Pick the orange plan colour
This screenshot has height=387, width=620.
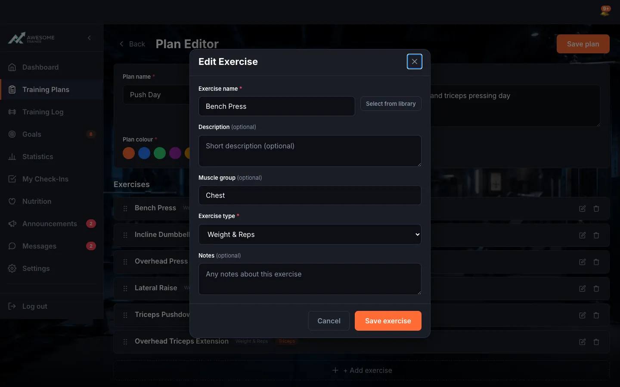point(129,153)
